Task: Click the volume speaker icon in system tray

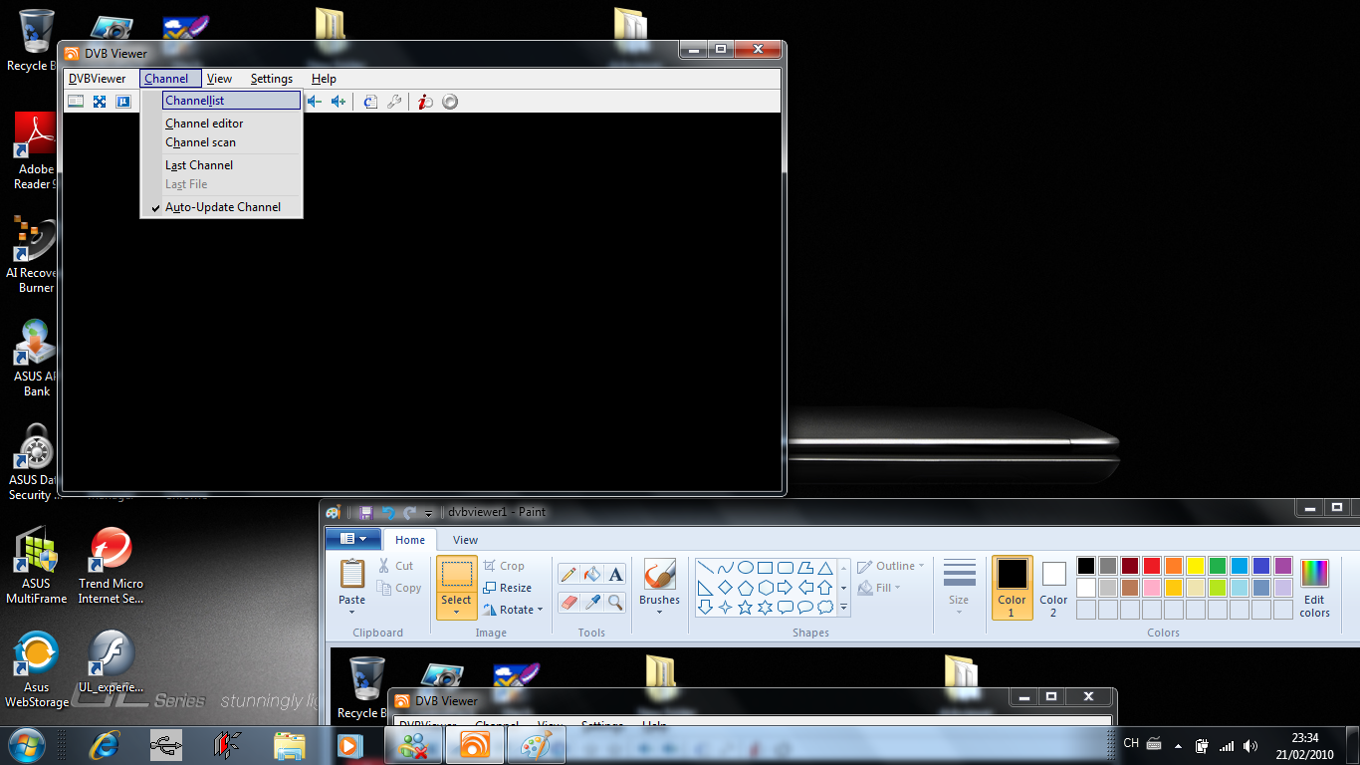Action: coord(1250,745)
